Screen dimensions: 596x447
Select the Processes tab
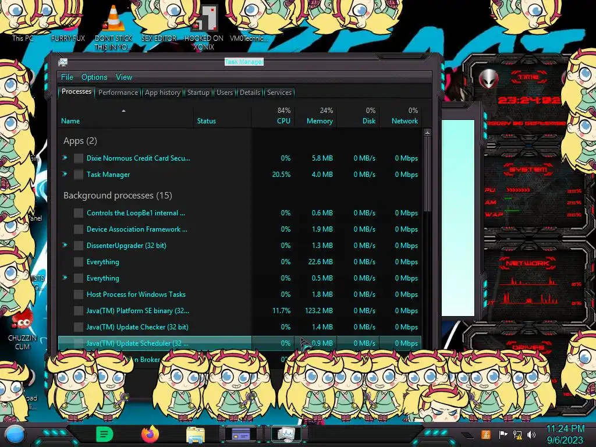pos(76,91)
